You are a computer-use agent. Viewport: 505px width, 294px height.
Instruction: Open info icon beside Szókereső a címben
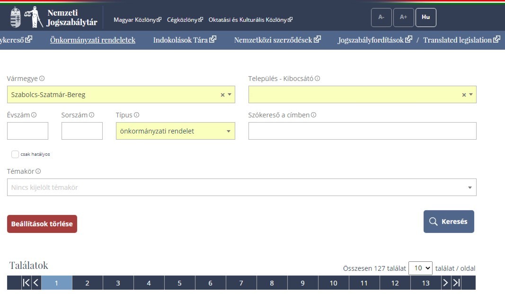coord(313,115)
